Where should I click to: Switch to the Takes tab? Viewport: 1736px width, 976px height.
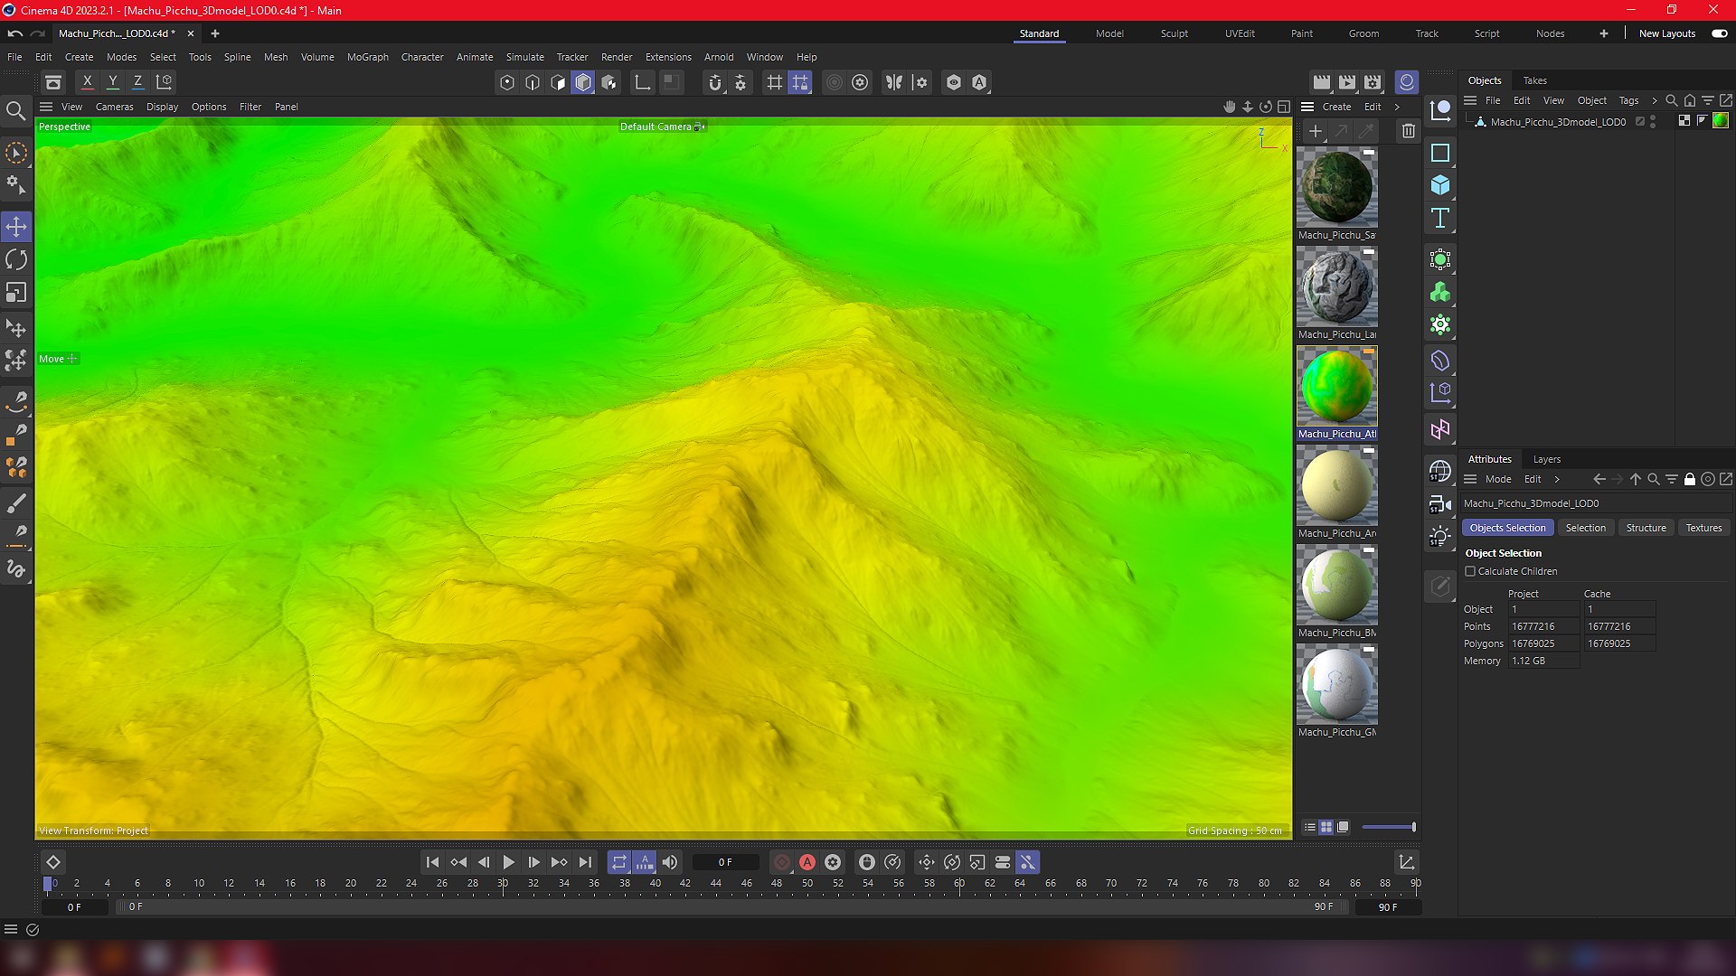point(1534,80)
